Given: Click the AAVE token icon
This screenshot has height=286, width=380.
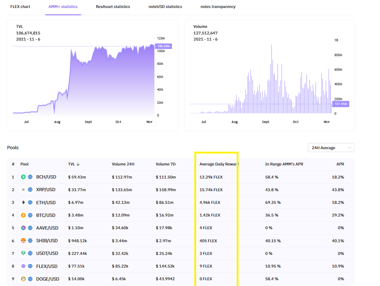Looking at the screenshot, I should (x=23, y=228).
